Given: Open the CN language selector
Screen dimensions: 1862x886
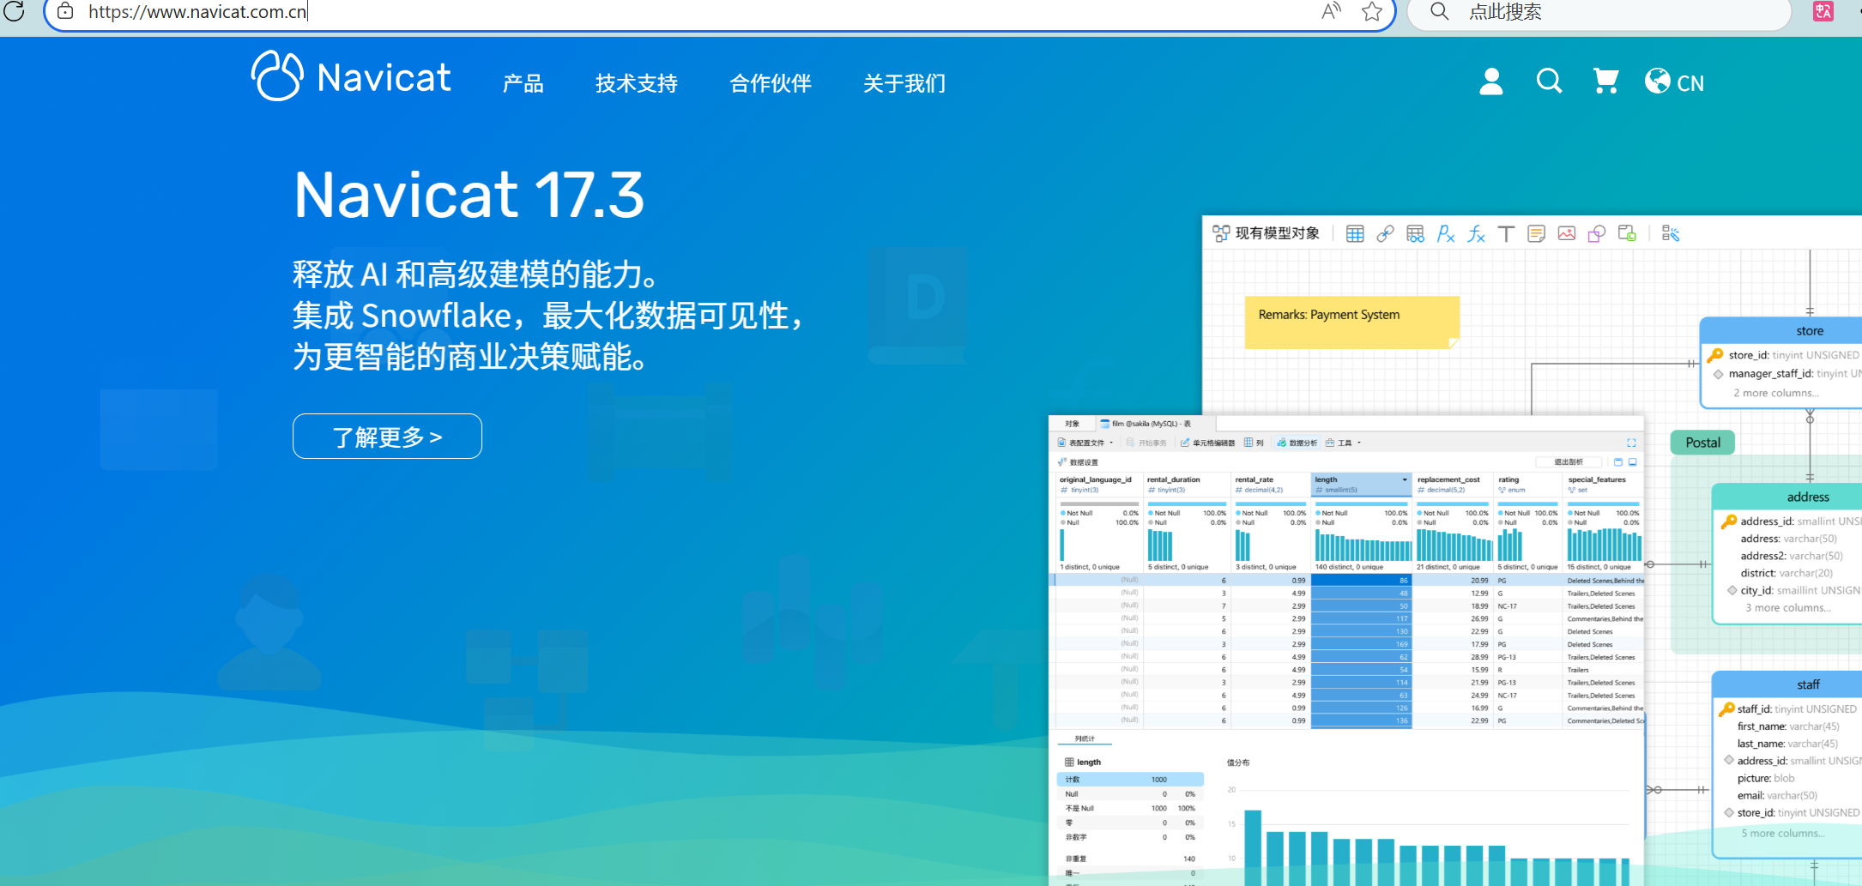Looking at the screenshot, I should (1674, 82).
